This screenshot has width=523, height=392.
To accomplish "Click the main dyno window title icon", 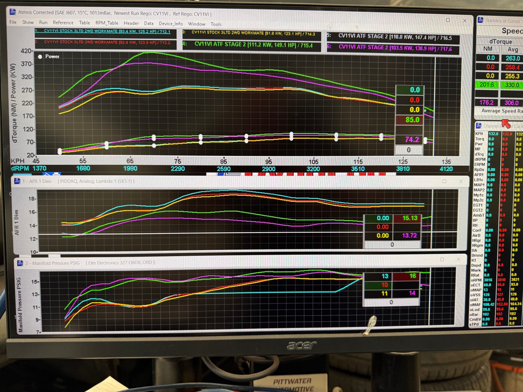I will click(13, 12).
